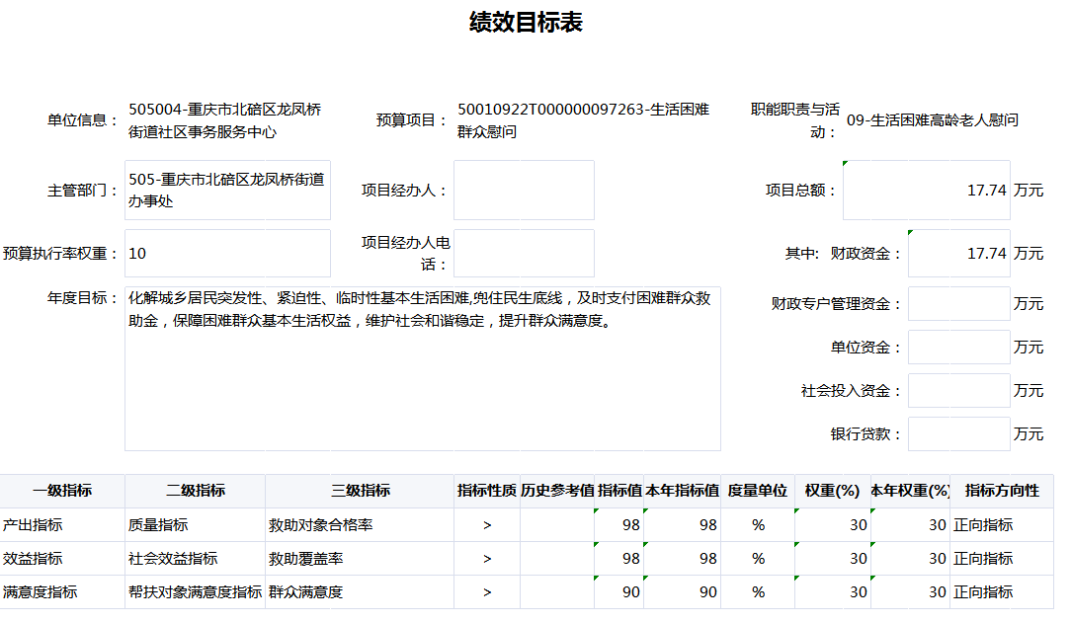The image size is (1071, 623).
Task: Click the empty 社会投入资金 field
Action: click(x=959, y=390)
